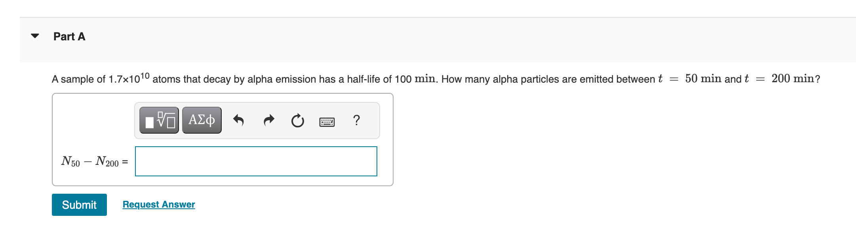Screen dimensions: 856x238
Task: Click the undo back-arrow icon
Action: pyautogui.click(x=238, y=121)
